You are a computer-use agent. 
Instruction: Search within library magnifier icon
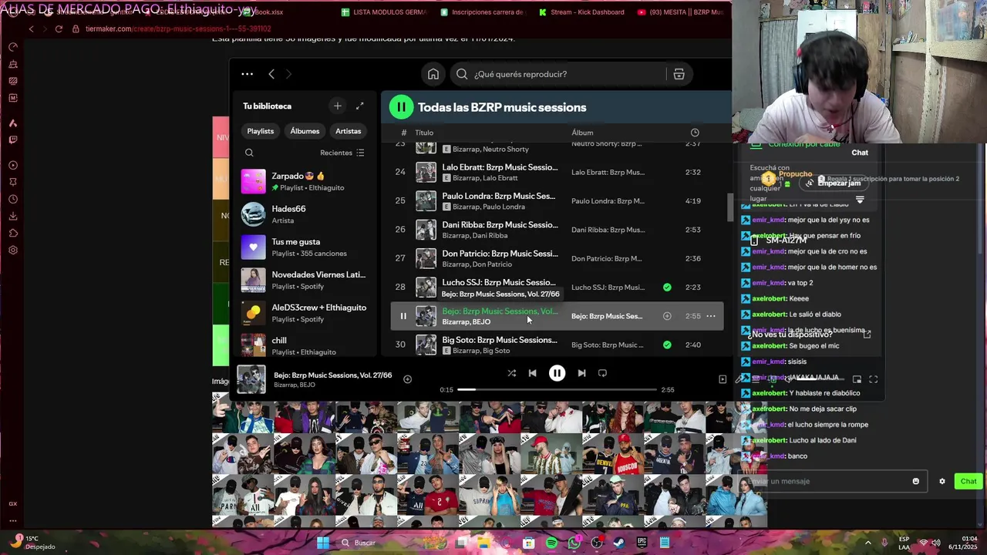pyautogui.click(x=249, y=153)
